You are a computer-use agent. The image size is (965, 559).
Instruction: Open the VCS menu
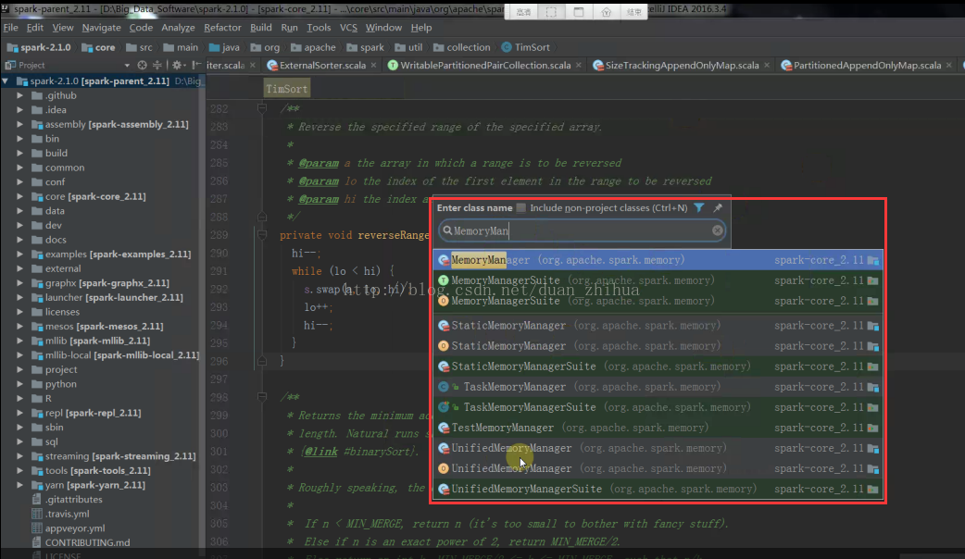click(x=348, y=28)
